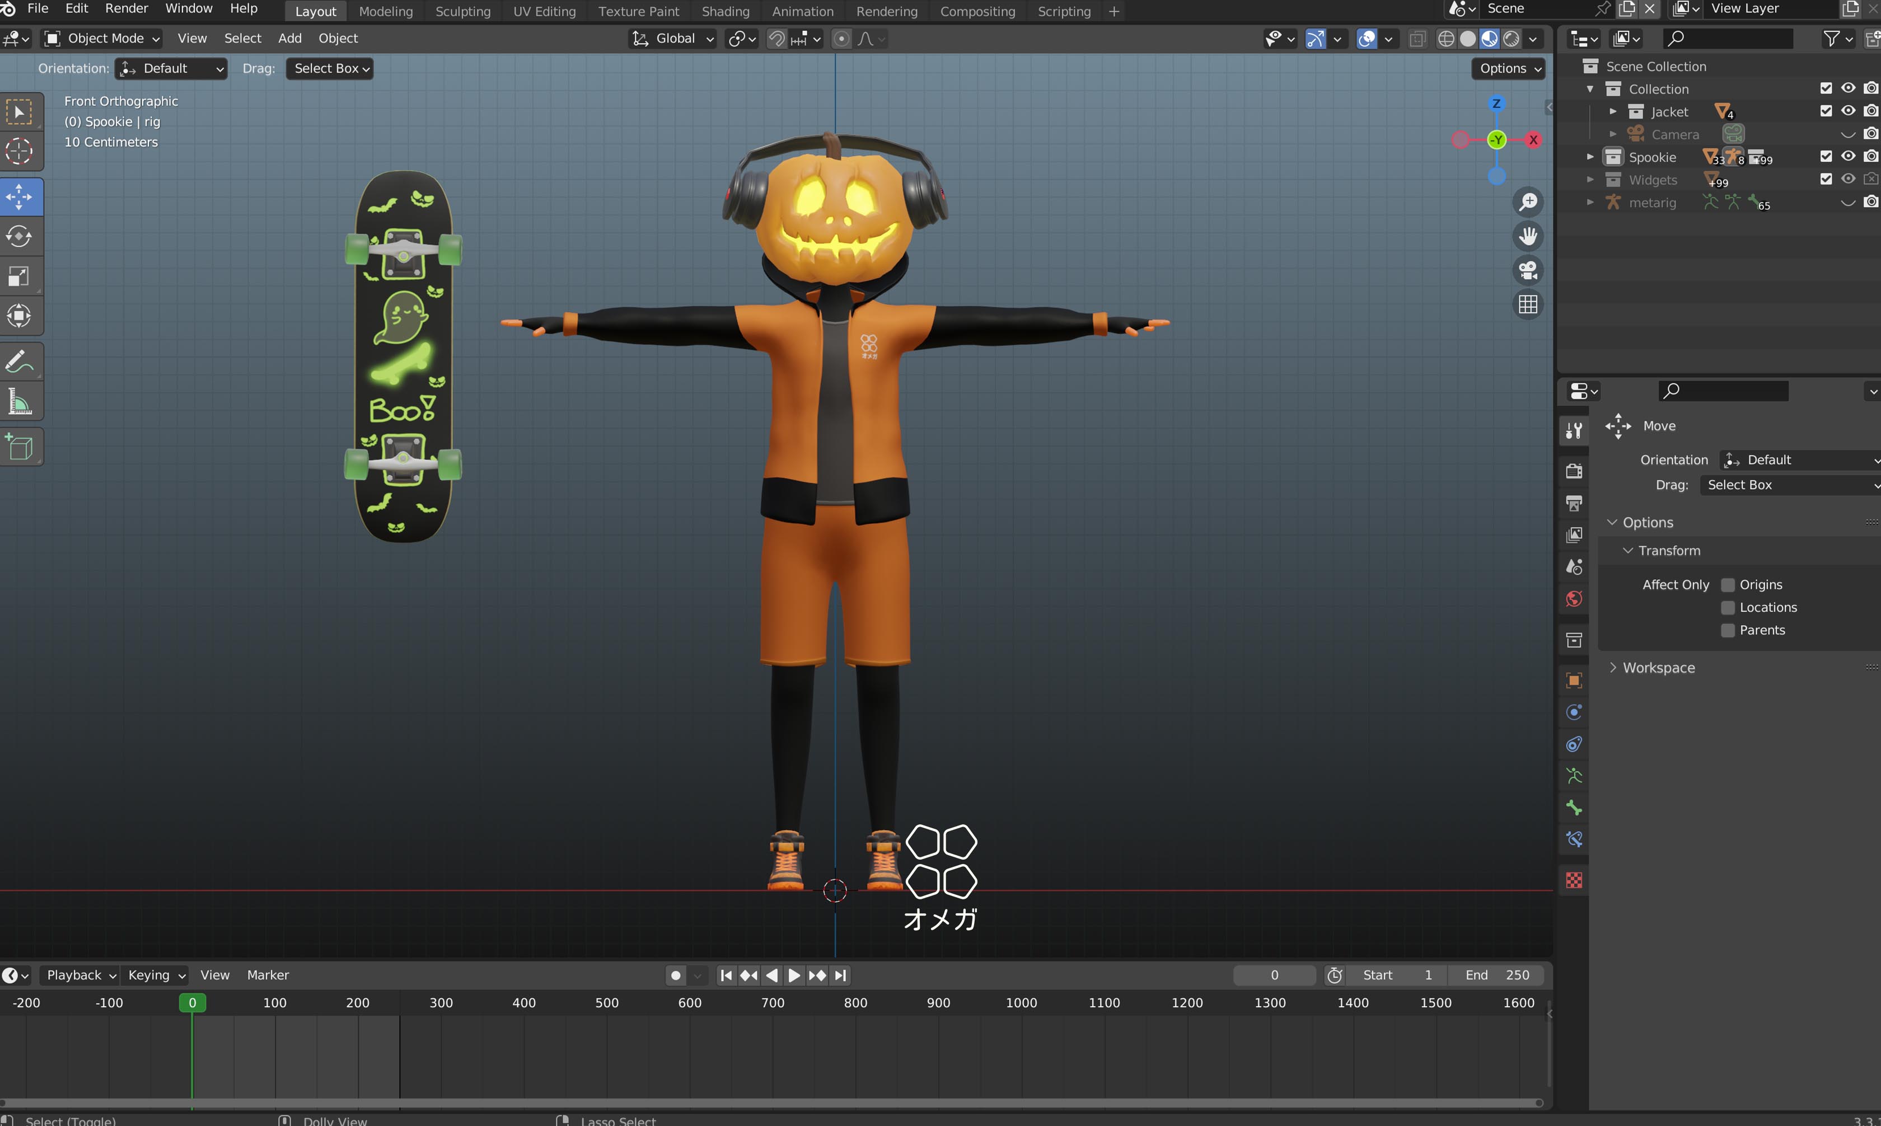This screenshot has height=1126, width=1881.
Task: Open the View Layer properties tab
Action: (1574, 535)
